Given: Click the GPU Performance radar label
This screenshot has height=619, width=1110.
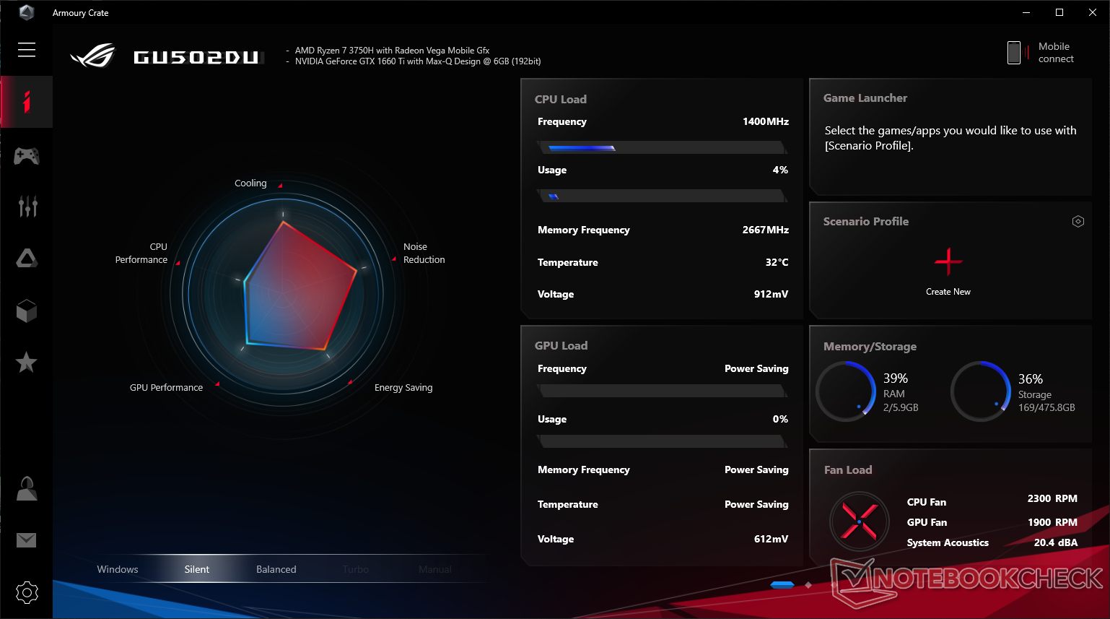Looking at the screenshot, I should pos(166,388).
